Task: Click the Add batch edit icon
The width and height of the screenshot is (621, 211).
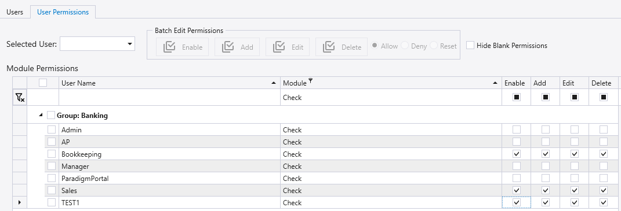Action: point(228,47)
